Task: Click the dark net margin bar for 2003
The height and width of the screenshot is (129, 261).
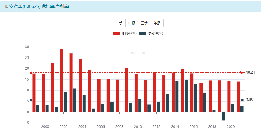Action: [75, 101]
